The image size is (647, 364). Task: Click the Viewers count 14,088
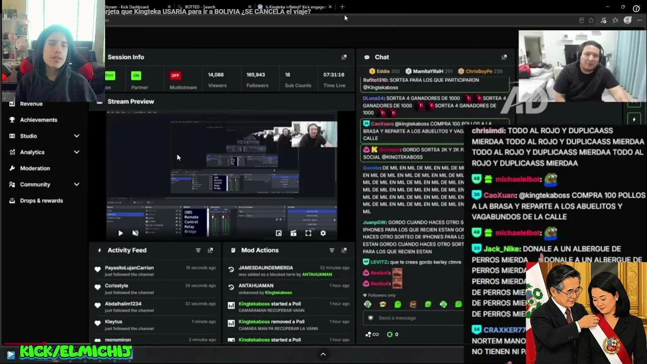coord(216,75)
